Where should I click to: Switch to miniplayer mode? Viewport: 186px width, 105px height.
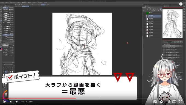tap(168, 102)
